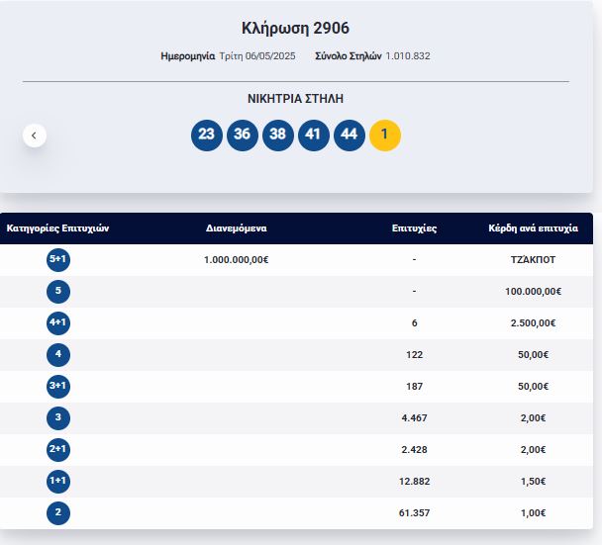Viewport: 602px width, 545px height.
Task: Click the 'Διανεμόμενα' column header
Action: 237,228
